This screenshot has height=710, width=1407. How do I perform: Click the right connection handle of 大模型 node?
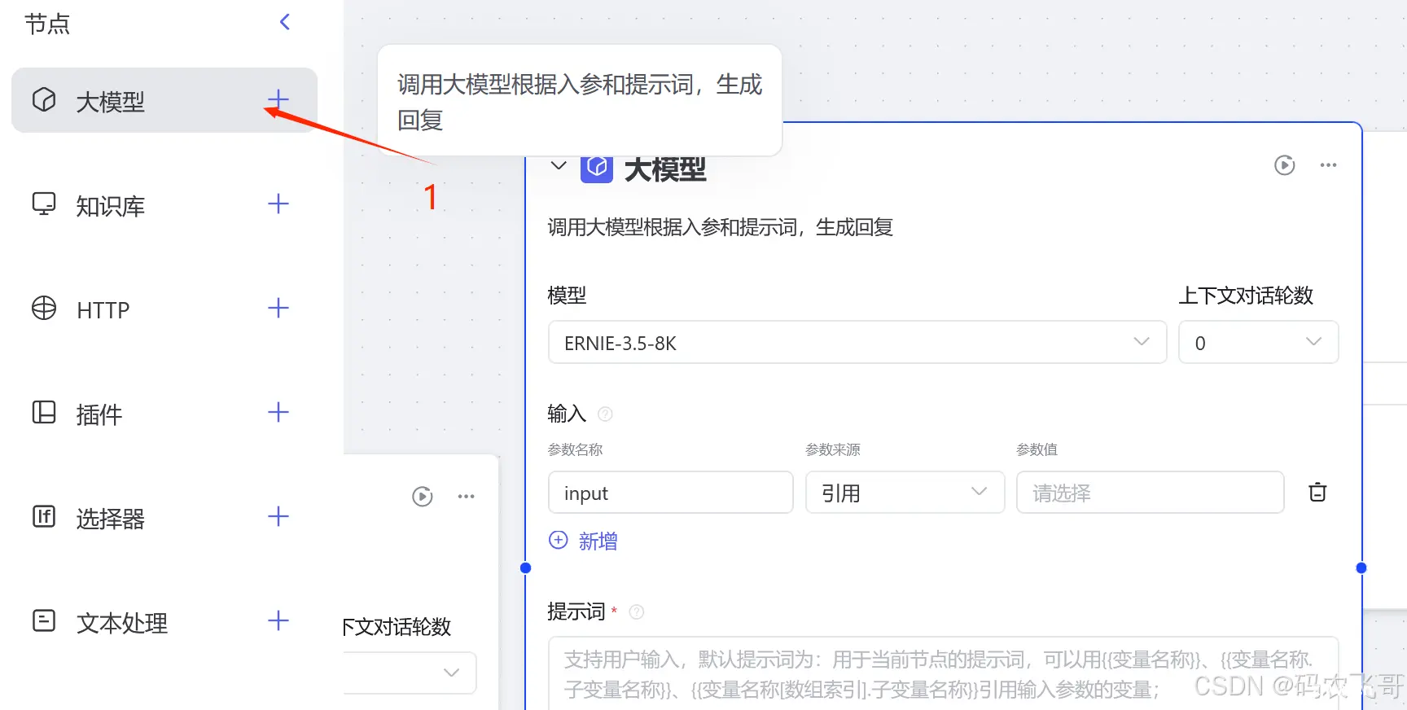tap(1361, 568)
